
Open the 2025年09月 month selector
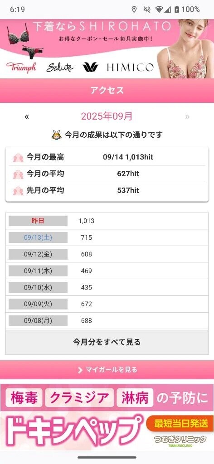coord(107,116)
